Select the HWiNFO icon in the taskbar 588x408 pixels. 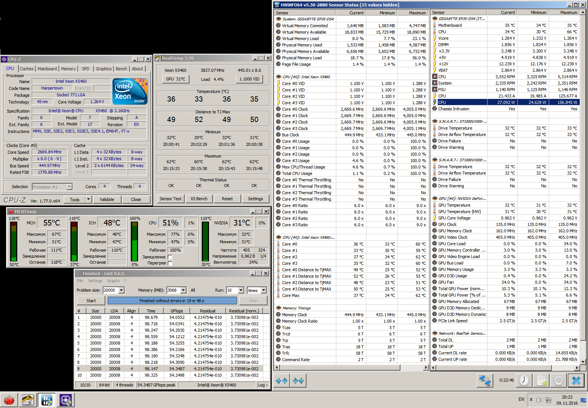(x=47, y=400)
